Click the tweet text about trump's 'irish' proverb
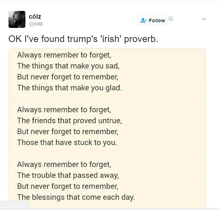This screenshot has height=210, width=219. coord(83,39)
